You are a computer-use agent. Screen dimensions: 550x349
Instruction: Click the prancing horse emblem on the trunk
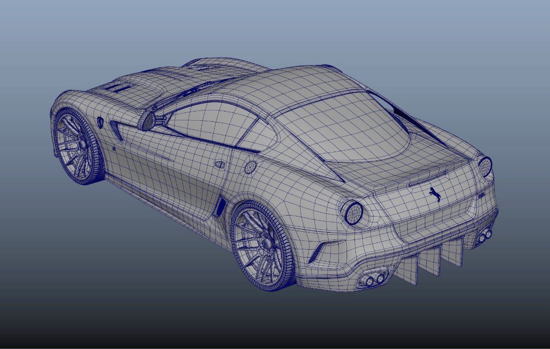click(x=435, y=195)
